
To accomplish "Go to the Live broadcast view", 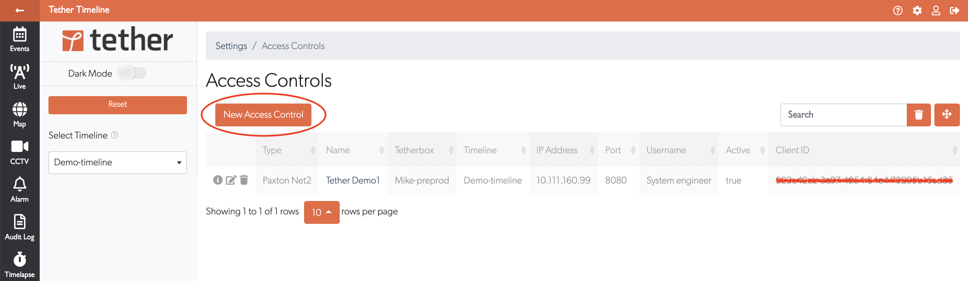I will pyautogui.click(x=20, y=77).
